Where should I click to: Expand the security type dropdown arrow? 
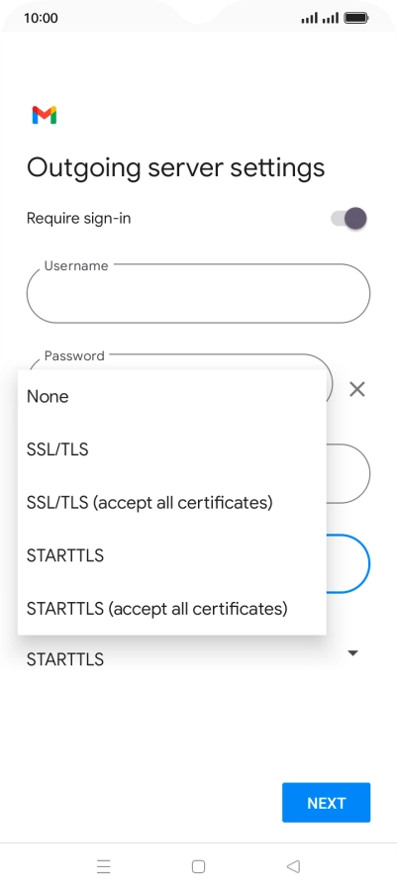click(352, 653)
